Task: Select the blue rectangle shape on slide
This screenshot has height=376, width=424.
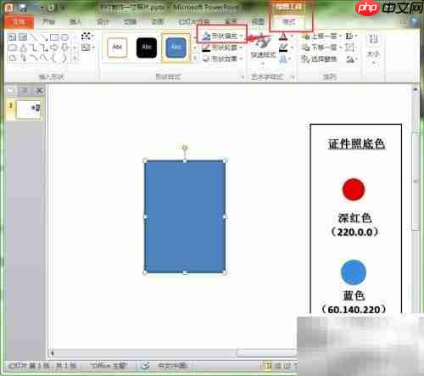Action: 185,217
